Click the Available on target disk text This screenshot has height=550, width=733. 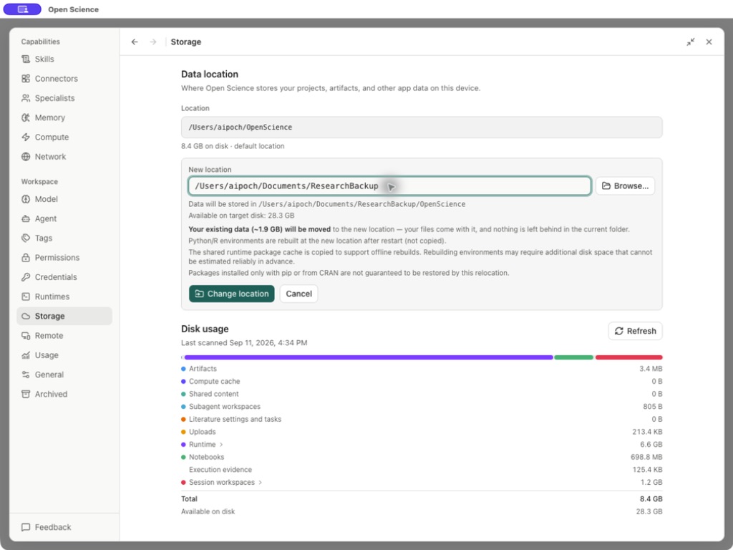click(x=241, y=216)
